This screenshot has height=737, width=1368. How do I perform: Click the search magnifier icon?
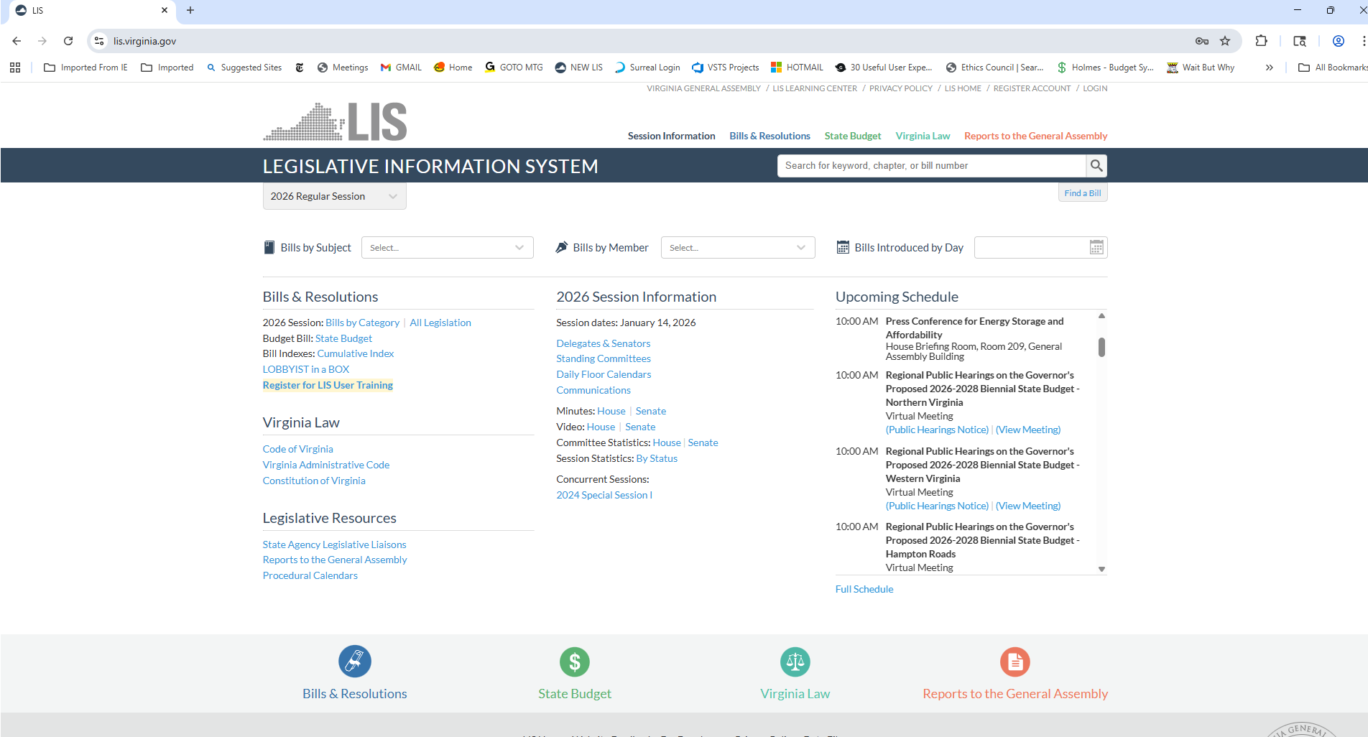(x=1096, y=165)
